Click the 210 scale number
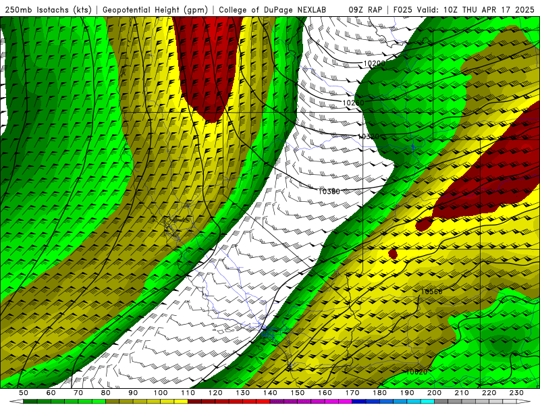Viewport: 540px width, 405px height. coord(462,393)
